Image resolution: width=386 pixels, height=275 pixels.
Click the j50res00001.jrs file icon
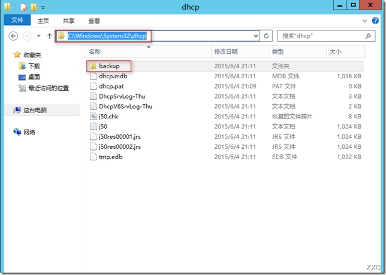(x=94, y=136)
